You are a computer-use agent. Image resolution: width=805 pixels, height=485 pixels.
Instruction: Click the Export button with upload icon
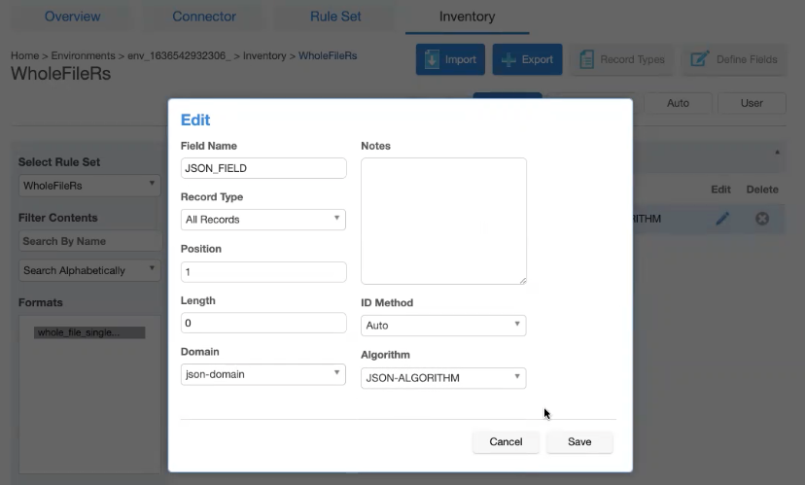527,59
